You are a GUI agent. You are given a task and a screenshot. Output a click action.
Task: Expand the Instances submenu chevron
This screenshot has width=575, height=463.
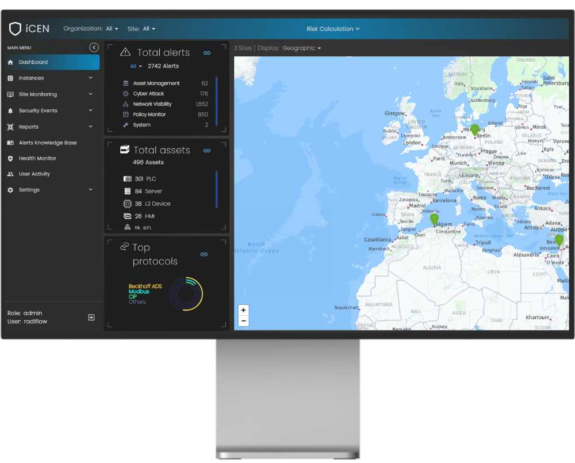[x=91, y=78]
